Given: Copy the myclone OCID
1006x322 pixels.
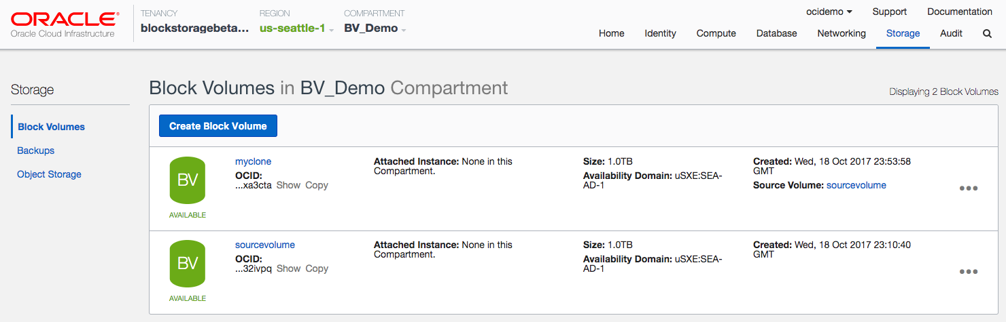Looking at the screenshot, I should point(317,185).
